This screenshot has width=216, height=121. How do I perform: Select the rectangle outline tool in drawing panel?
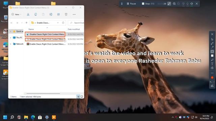coord(212,51)
